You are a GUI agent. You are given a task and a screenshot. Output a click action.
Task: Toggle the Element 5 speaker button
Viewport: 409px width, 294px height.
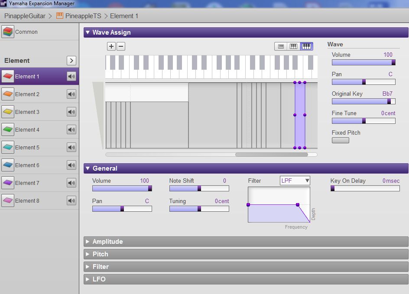(71, 147)
